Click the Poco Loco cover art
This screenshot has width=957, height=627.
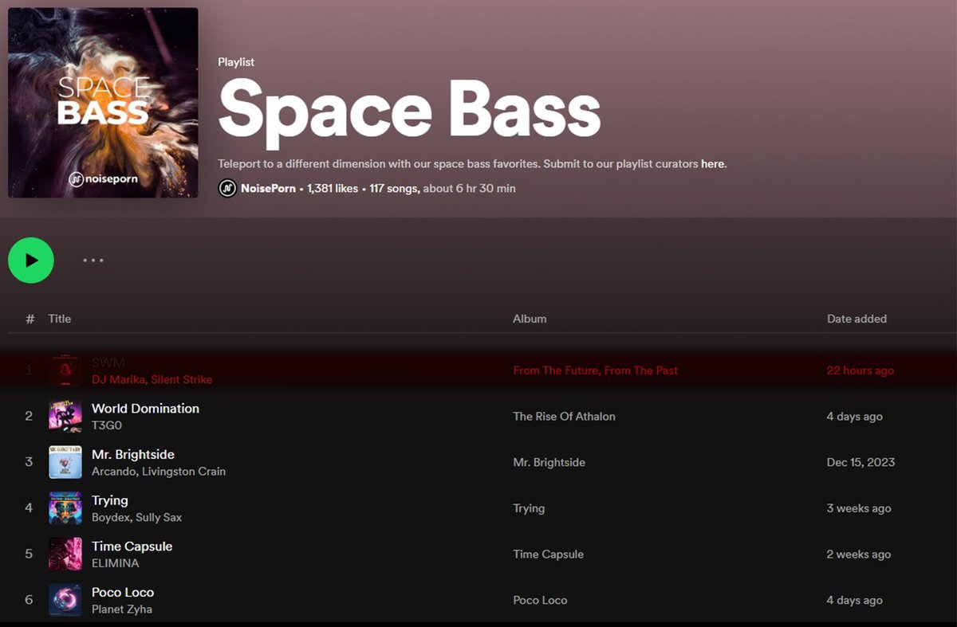(65, 600)
